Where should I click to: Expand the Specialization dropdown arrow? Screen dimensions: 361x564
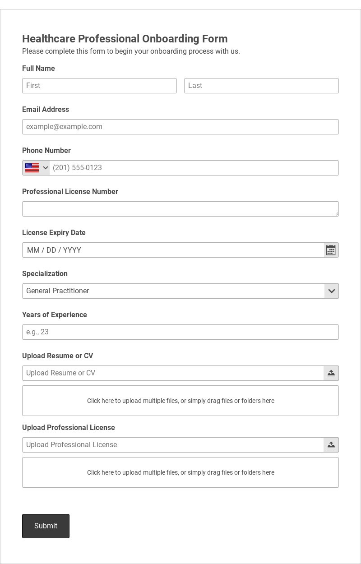[331, 291]
